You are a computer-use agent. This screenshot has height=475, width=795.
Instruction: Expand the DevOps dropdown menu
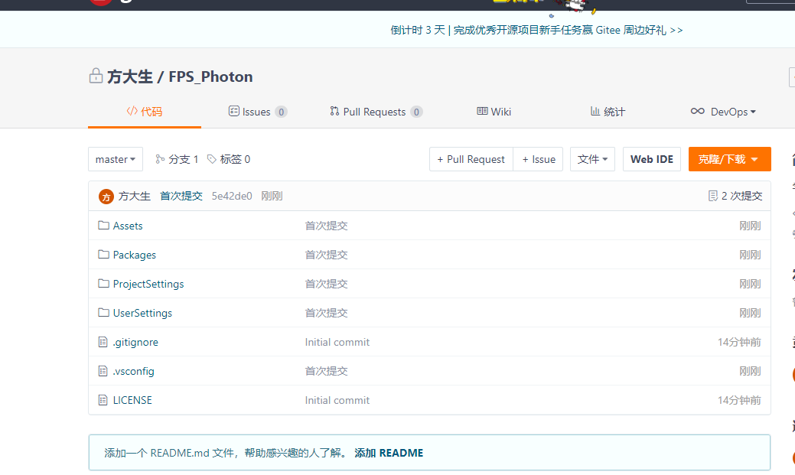click(x=723, y=112)
